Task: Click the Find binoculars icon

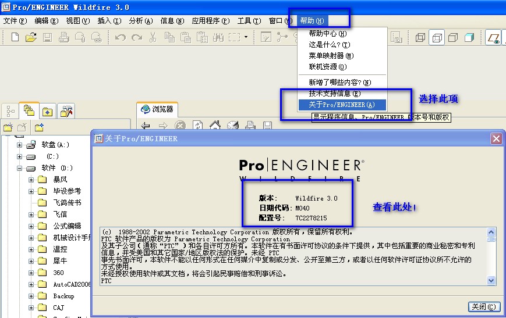Action: coord(218,37)
